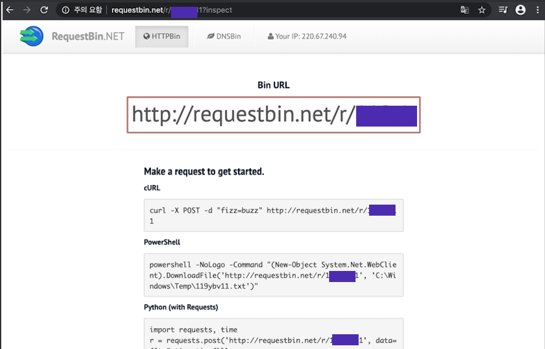This screenshot has width=545, height=349.
Task: Click the '주의 요함' security warning text
Action: coord(88,10)
